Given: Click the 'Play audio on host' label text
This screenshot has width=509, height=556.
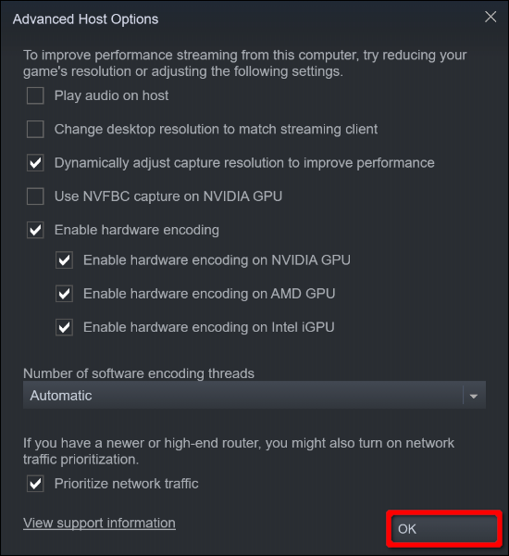Looking at the screenshot, I should [x=111, y=95].
